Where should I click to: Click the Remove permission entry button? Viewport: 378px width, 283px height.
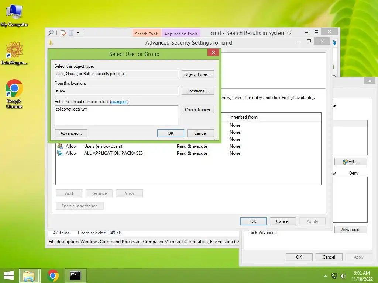pos(99,193)
